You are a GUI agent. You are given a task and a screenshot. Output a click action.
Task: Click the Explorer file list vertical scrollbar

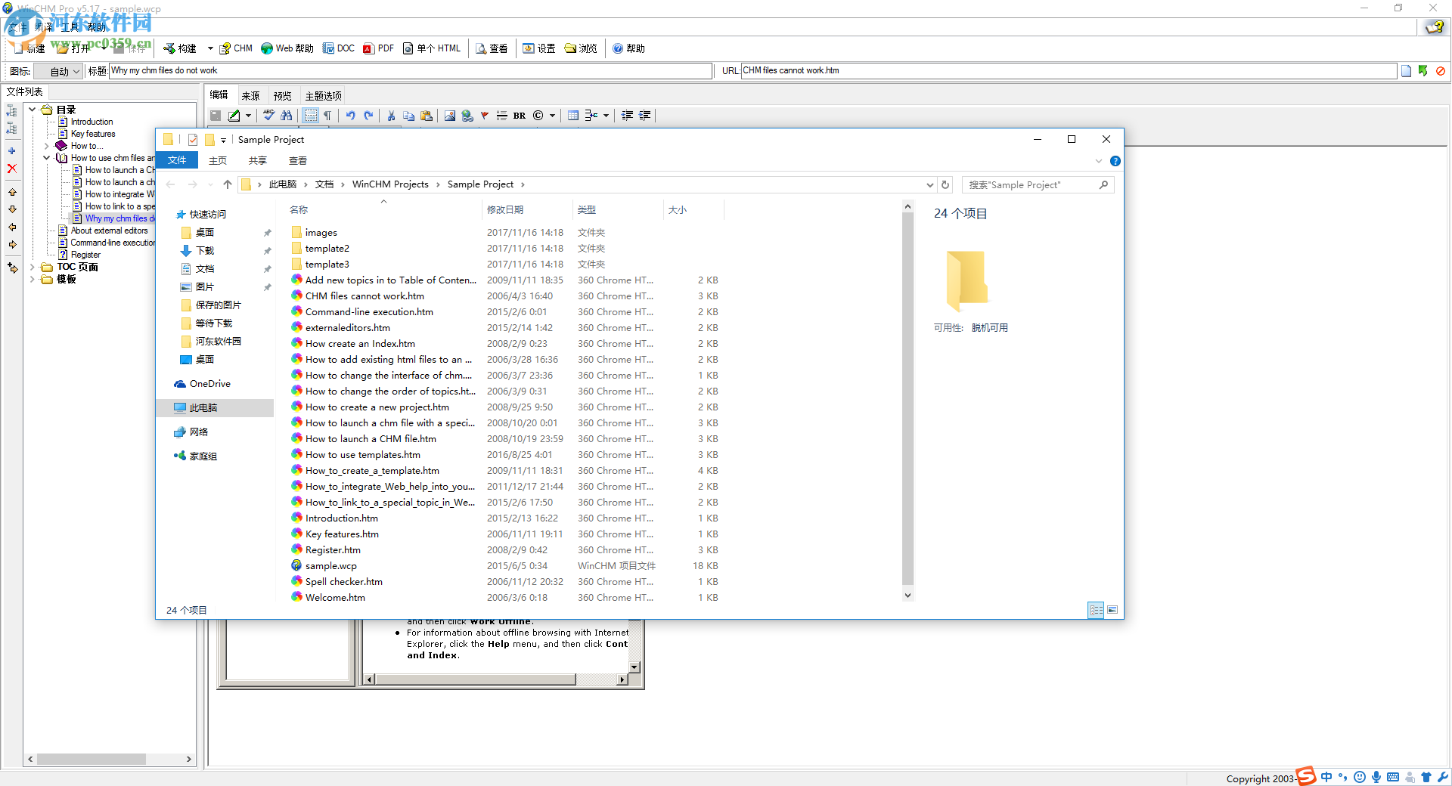907,400
